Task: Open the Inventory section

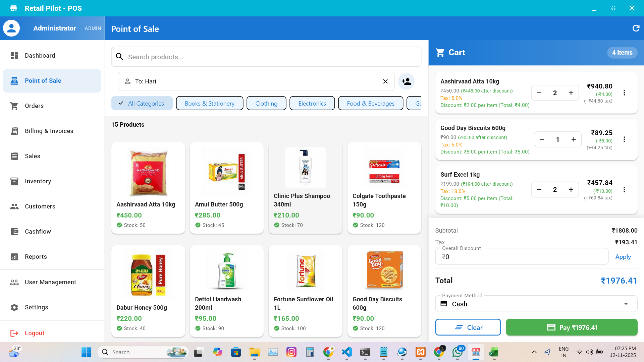Action: tap(38, 181)
